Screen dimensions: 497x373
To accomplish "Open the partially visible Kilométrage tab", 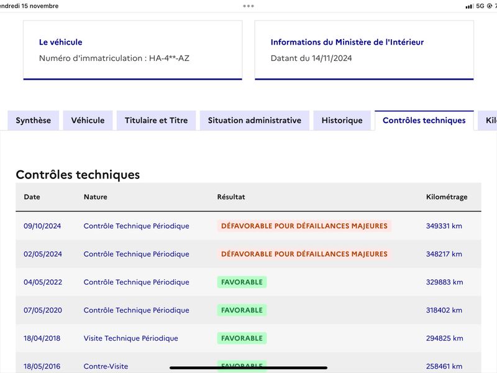I will tap(488, 121).
